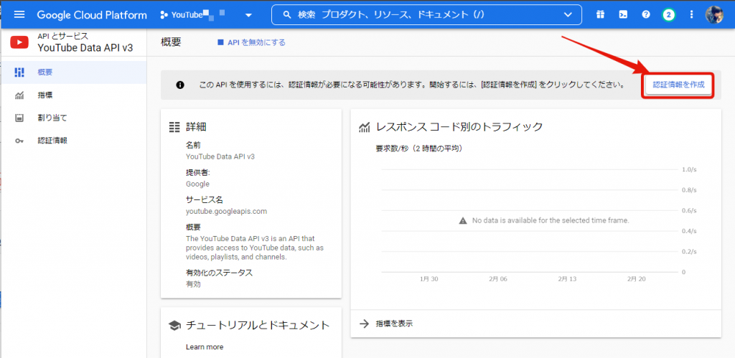Click 指標を表示 link with arrow
Image resolution: width=735 pixels, height=358 pixels.
386,324
